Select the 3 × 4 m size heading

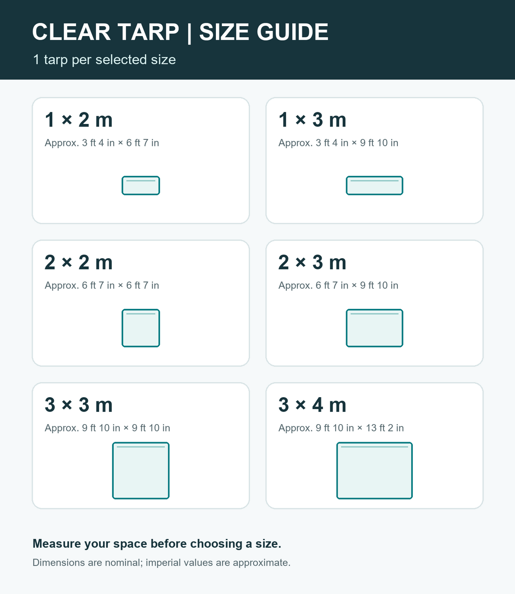pos(312,405)
